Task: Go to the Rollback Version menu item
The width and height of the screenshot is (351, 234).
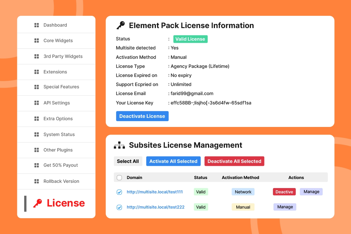Action: coord(61,181)
